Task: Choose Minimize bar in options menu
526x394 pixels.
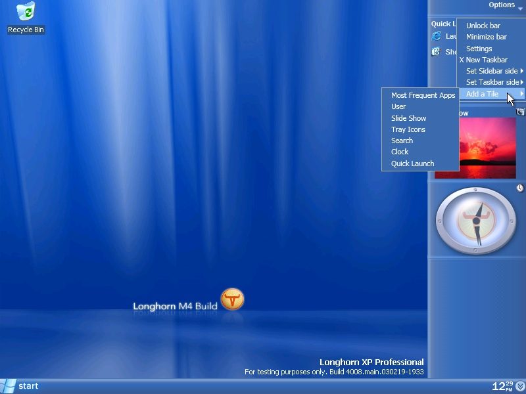Action: 491,37
